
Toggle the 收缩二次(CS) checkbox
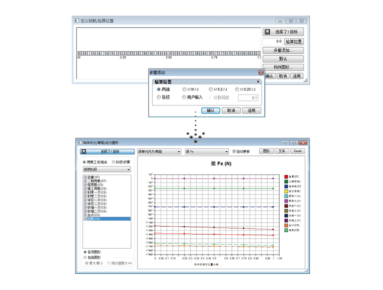[x=85, y=211]
